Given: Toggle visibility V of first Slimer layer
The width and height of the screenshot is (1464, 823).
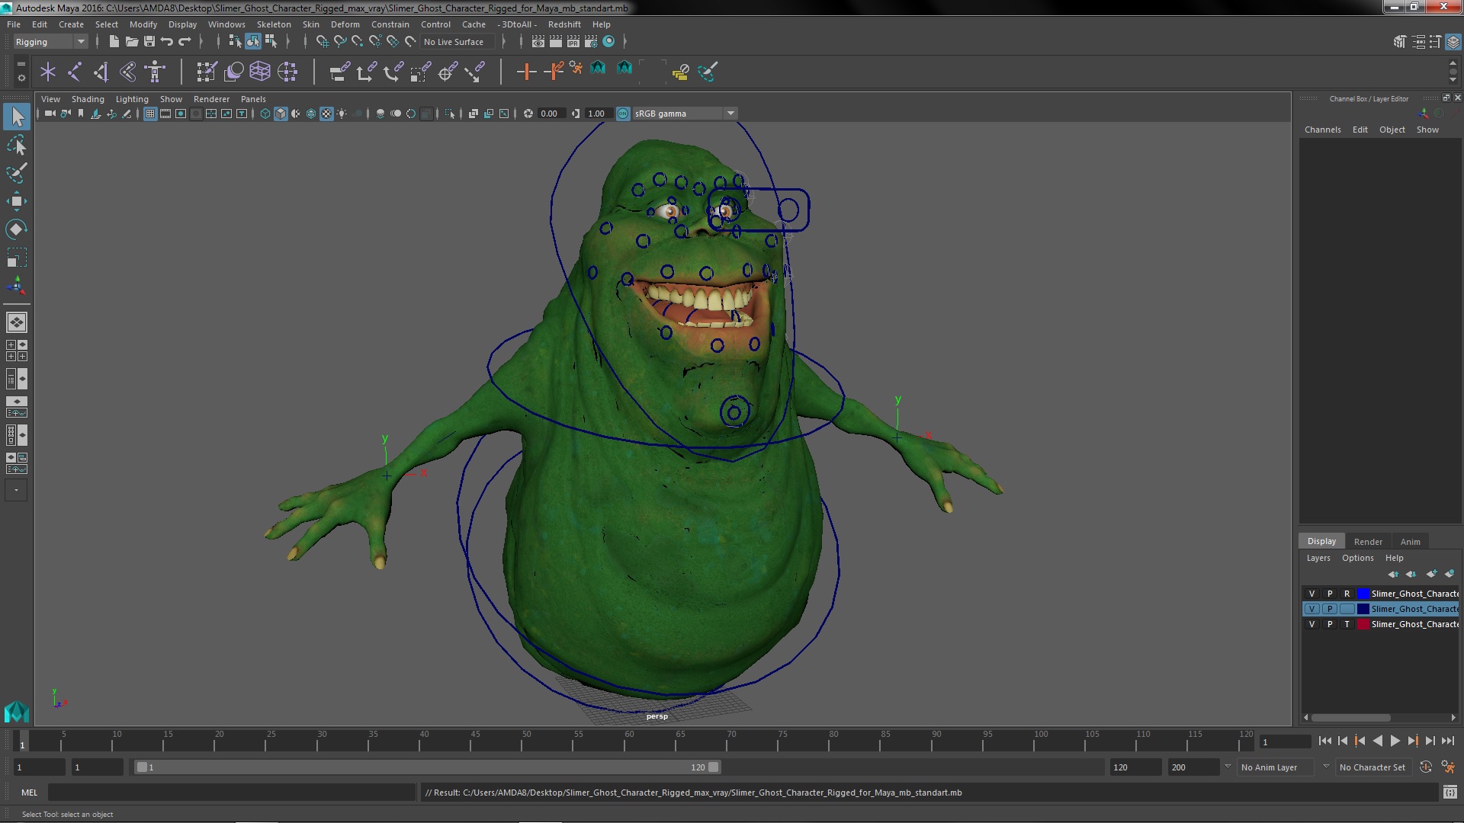Looking at the screenshot, I should point(1311,594).
